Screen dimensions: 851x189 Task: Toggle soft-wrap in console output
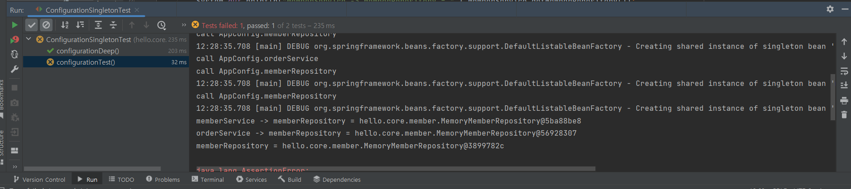(x=844, y=71)
